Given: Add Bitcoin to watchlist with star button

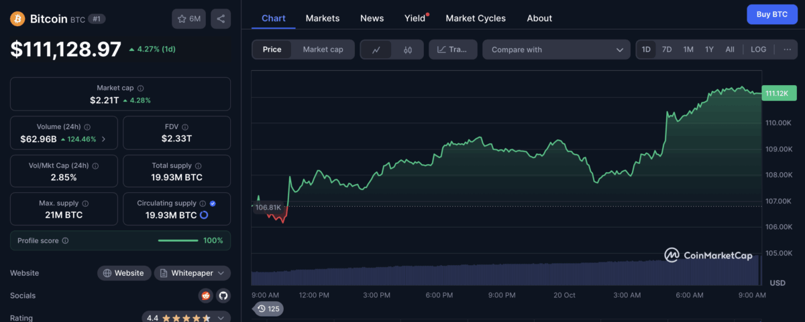Looking at the screenshot, I should [189, 19].
